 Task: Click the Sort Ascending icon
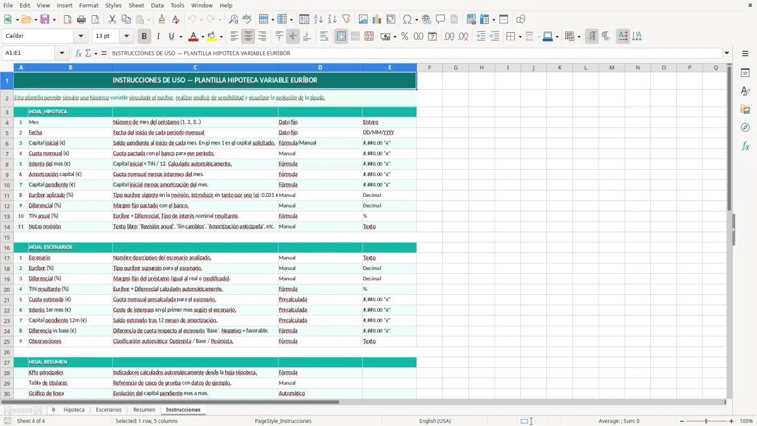[318, 20]
